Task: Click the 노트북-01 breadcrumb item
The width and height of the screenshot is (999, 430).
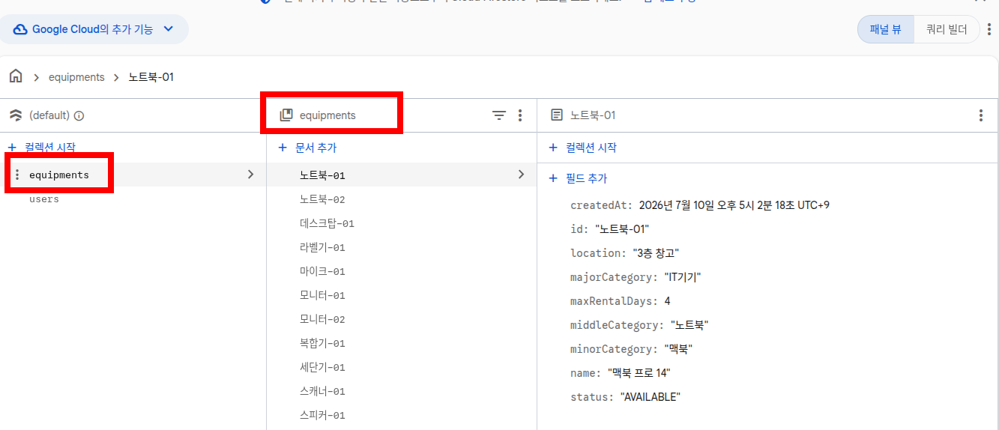Action: coord(151,77)
